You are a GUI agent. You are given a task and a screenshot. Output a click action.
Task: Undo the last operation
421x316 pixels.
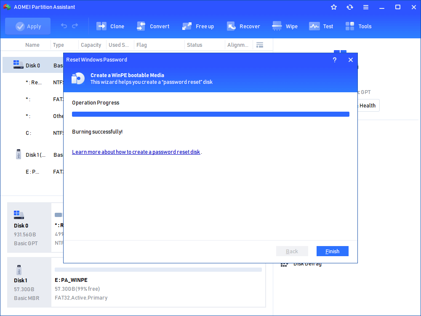coord(64,26)
